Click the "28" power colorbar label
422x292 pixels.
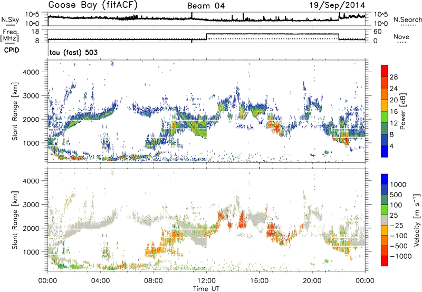pyautogui.click(x=394, y=77)
